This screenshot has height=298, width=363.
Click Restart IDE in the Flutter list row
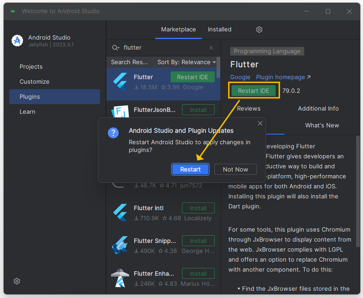192,77
